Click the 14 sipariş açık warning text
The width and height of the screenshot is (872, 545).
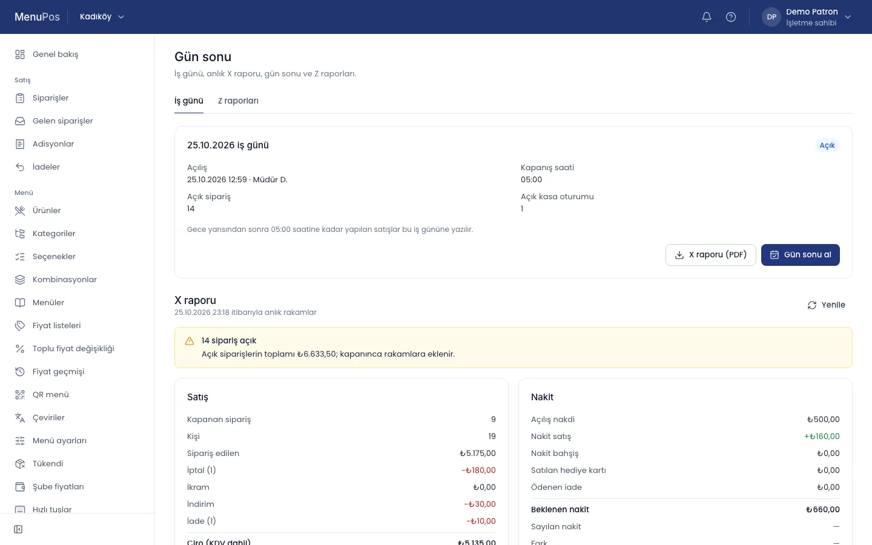point(229,341)
